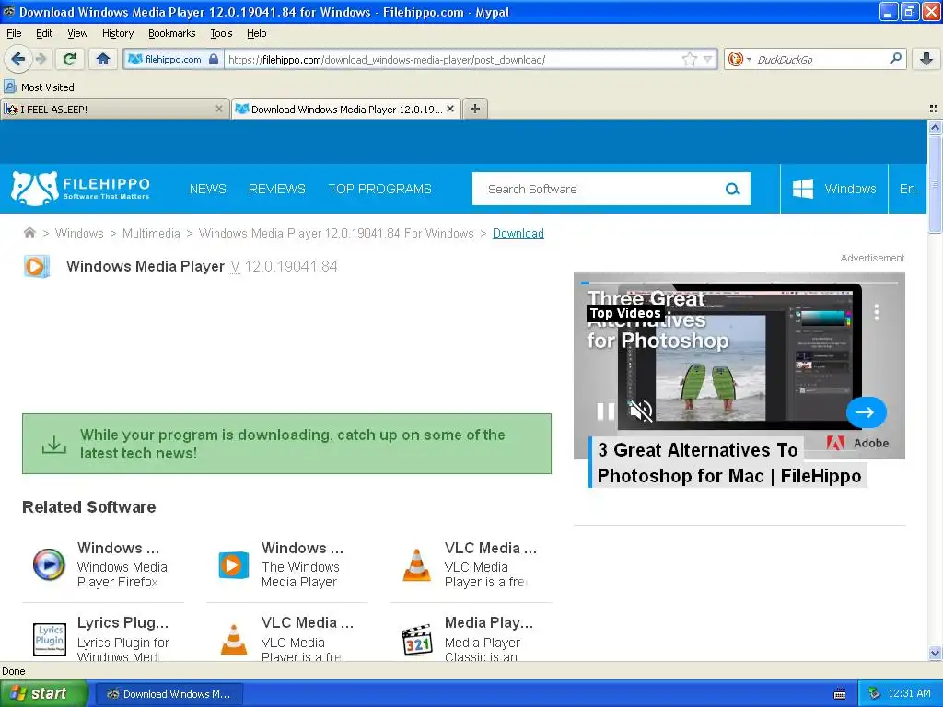Click the FileHippo search magnifier icon

click(x=732, y=189)
